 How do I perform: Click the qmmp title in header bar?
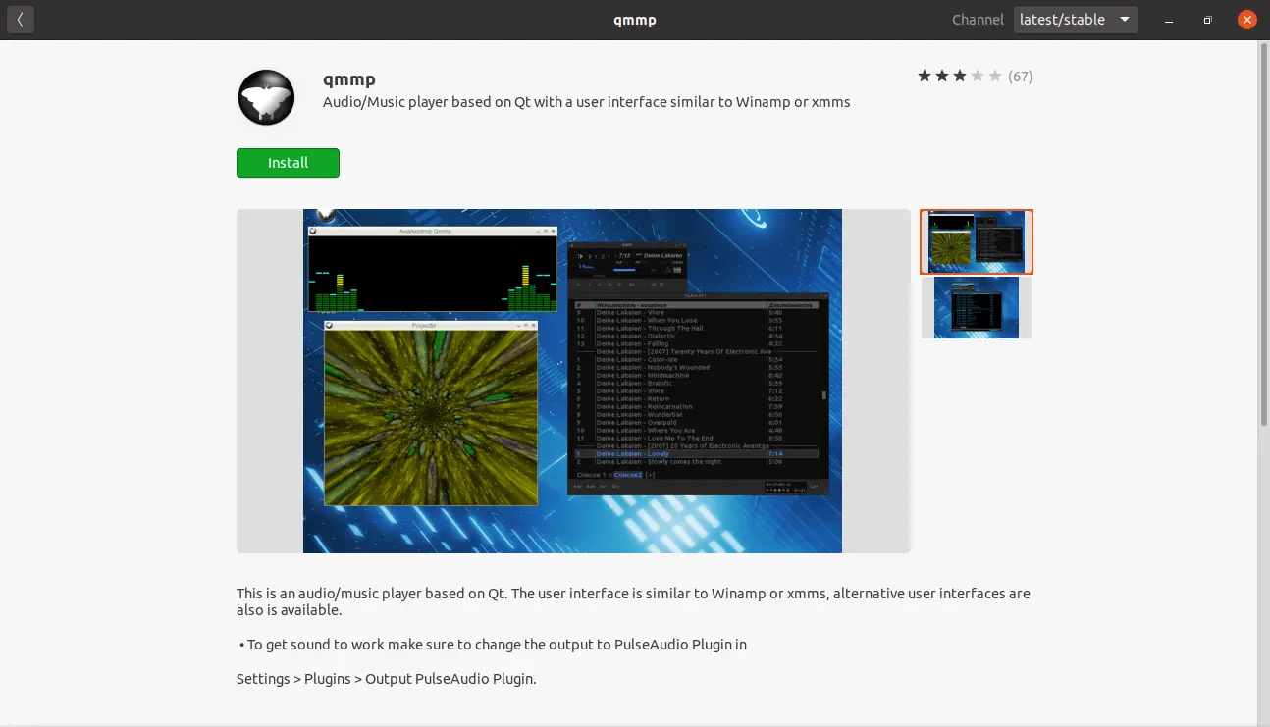(635, 20)
